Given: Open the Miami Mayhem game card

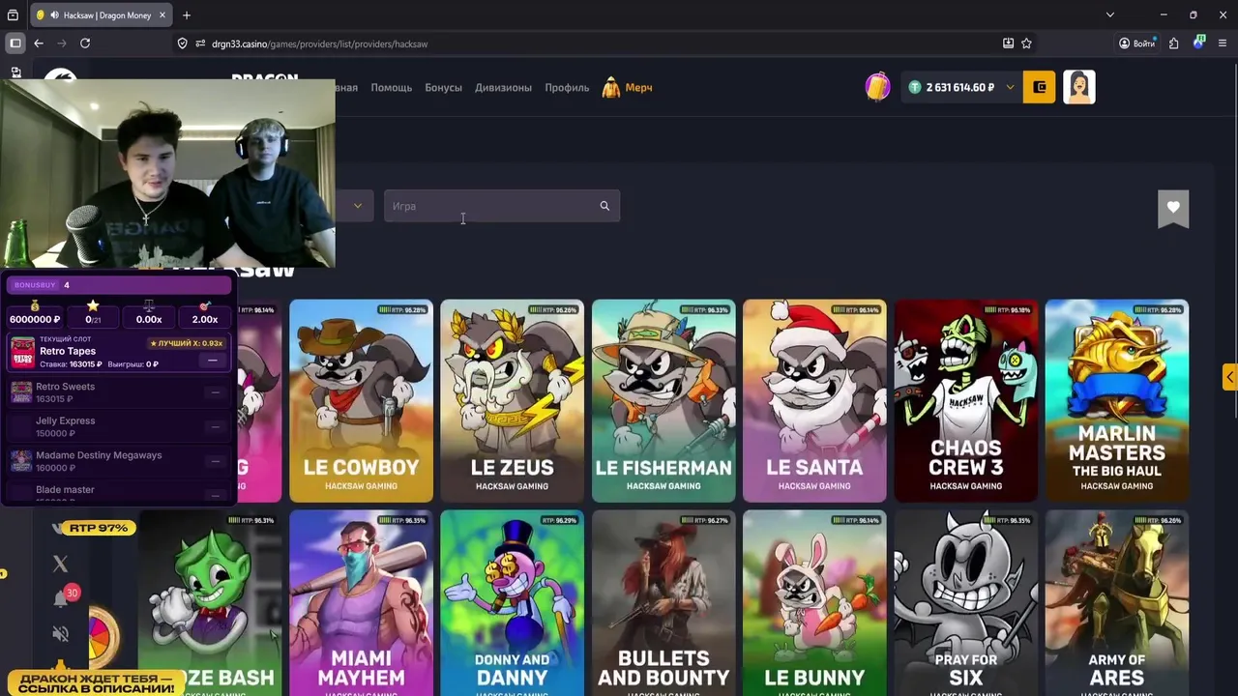Looking at the screenshot, I should pos(361,603).
